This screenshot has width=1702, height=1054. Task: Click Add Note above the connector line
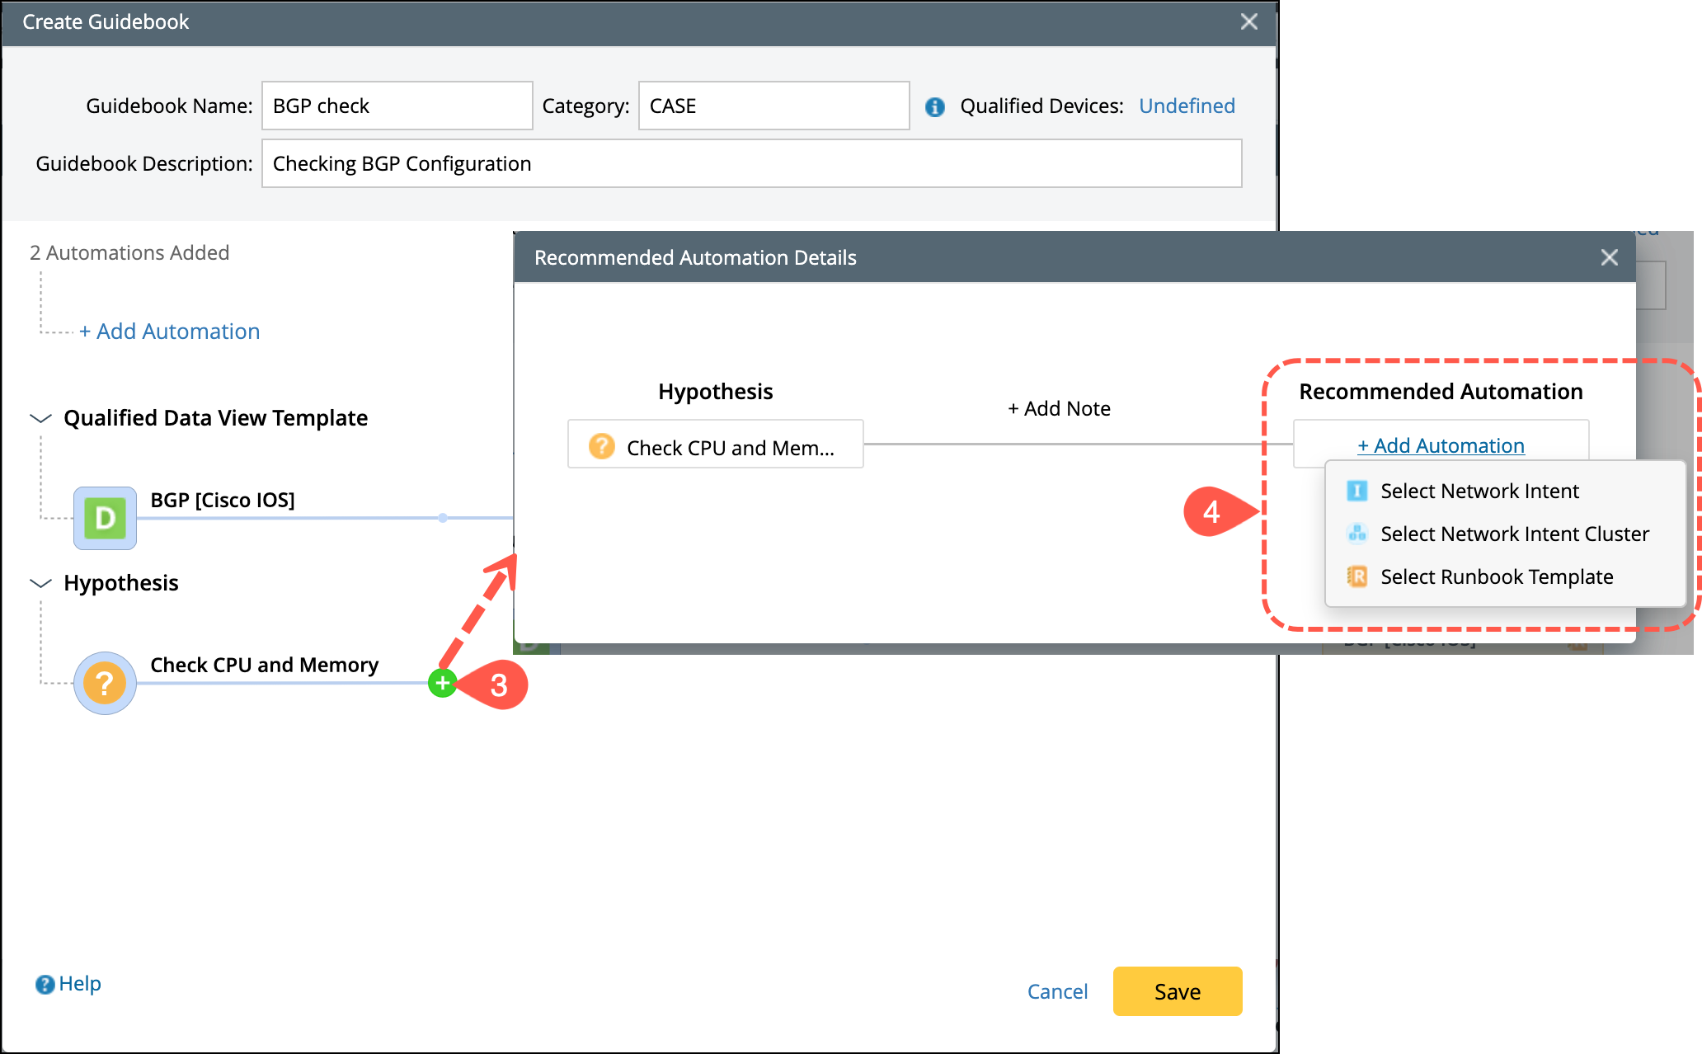(1059, 408)
